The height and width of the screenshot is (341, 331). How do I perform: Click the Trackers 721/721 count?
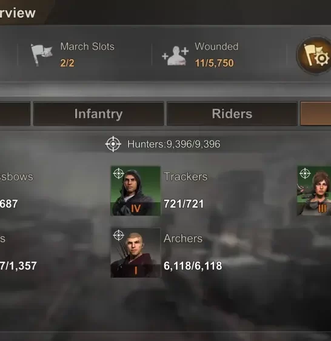[x=184, y=204]
